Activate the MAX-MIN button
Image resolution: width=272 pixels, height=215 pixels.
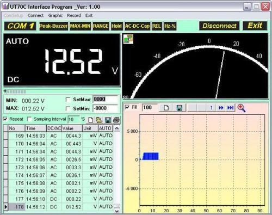[x=80, y=26]
